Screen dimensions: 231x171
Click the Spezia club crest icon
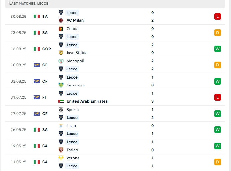tap(61, 110)
